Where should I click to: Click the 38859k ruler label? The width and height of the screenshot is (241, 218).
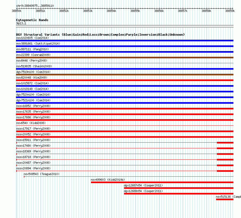(230, 11)
